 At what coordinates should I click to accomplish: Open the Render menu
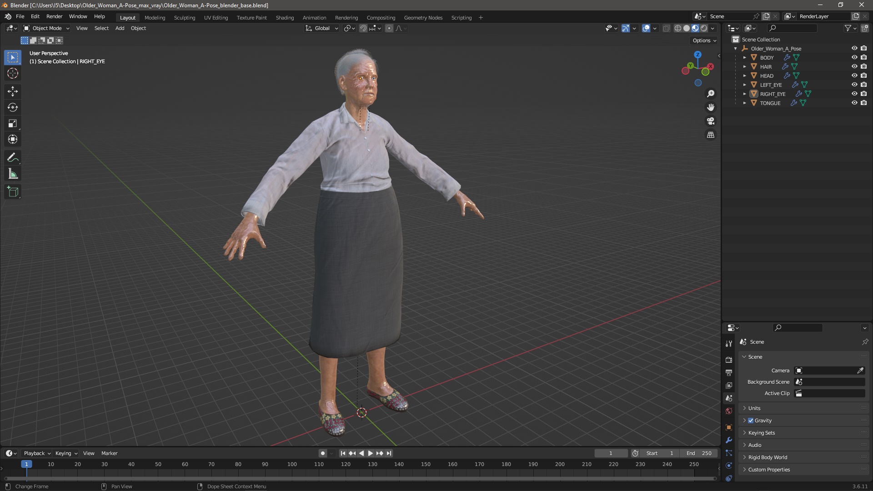pyautogui.click(x=54, y=16)
